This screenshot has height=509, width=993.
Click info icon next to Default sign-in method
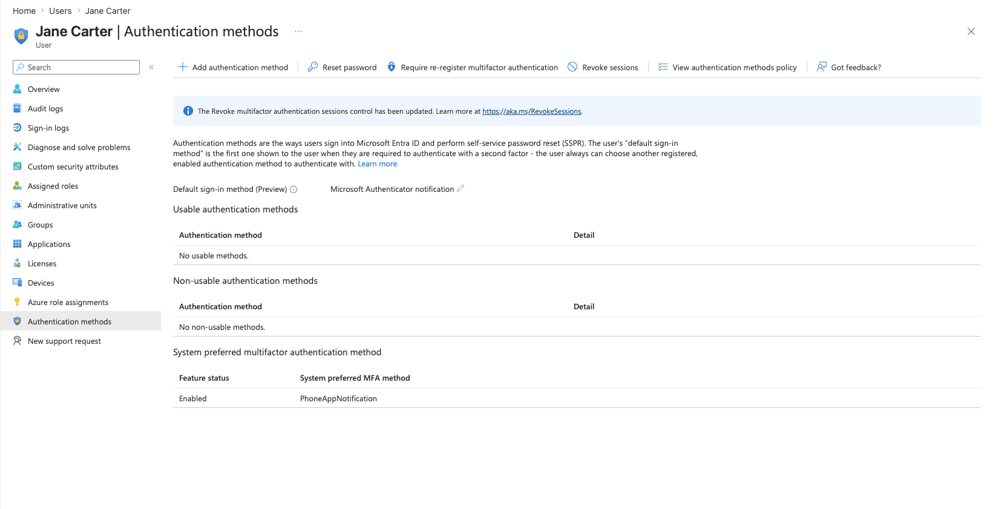293,189
